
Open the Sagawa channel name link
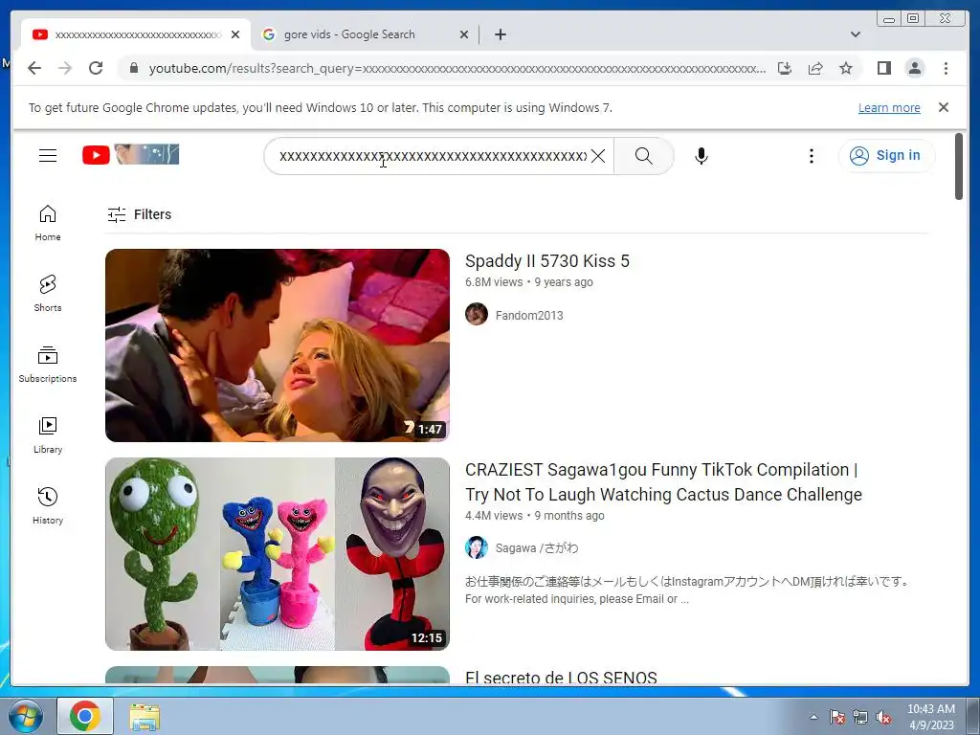[x=537, y=548]
